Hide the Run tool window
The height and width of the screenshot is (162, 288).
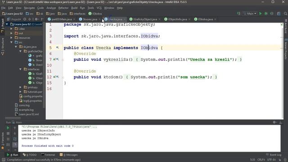coord(280,122)
